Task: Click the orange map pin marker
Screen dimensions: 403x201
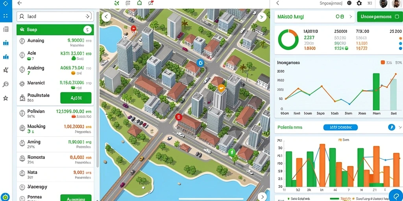Action: pos(221,88)
